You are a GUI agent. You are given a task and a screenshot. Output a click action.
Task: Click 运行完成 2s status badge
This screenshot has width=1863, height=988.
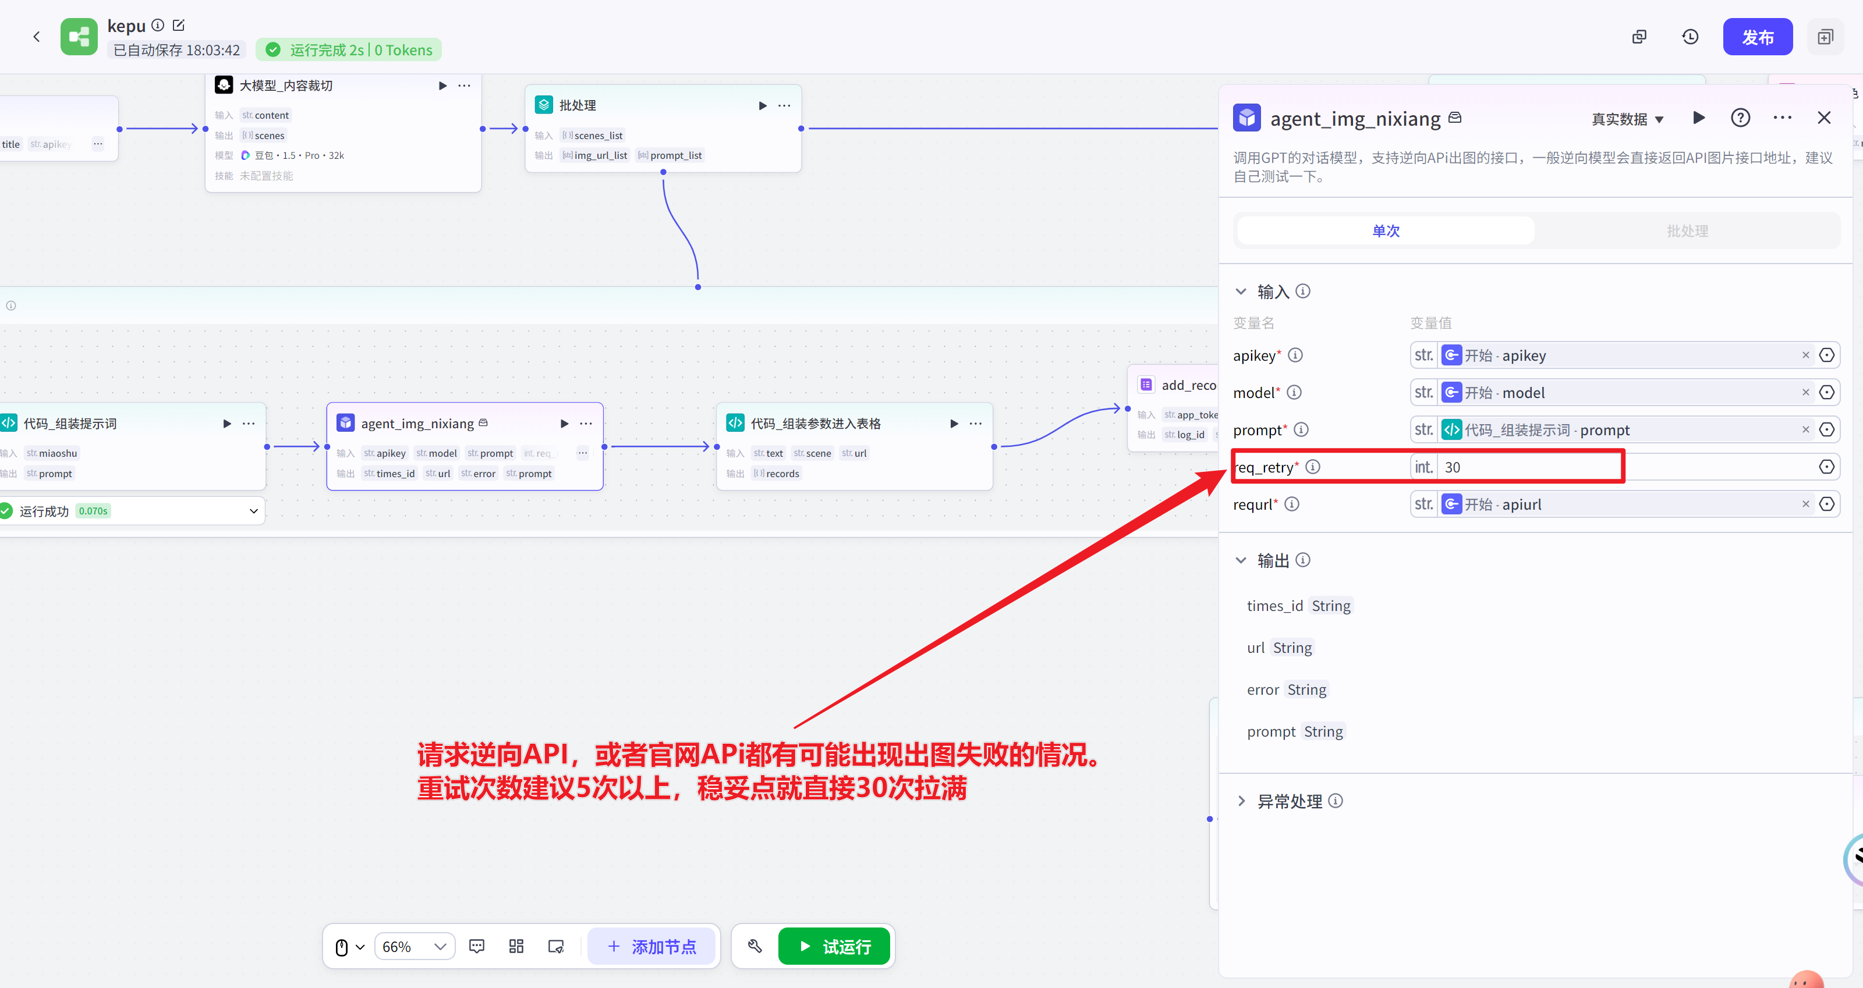coord(349,50)
